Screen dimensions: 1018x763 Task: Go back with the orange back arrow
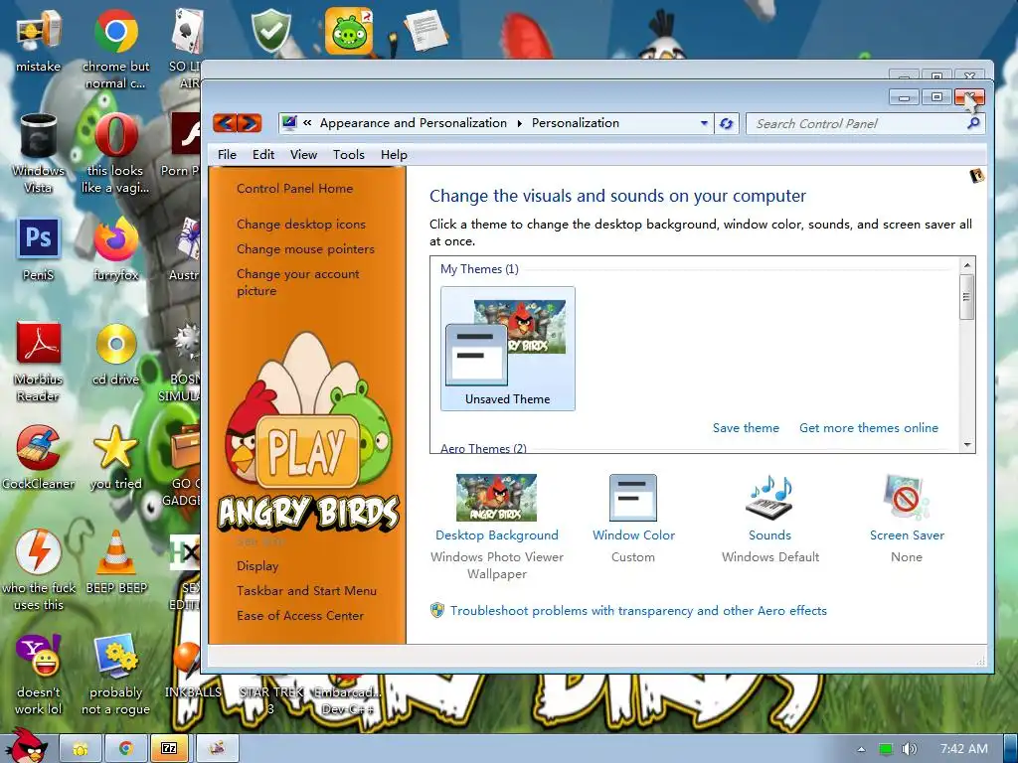[225, 122]
